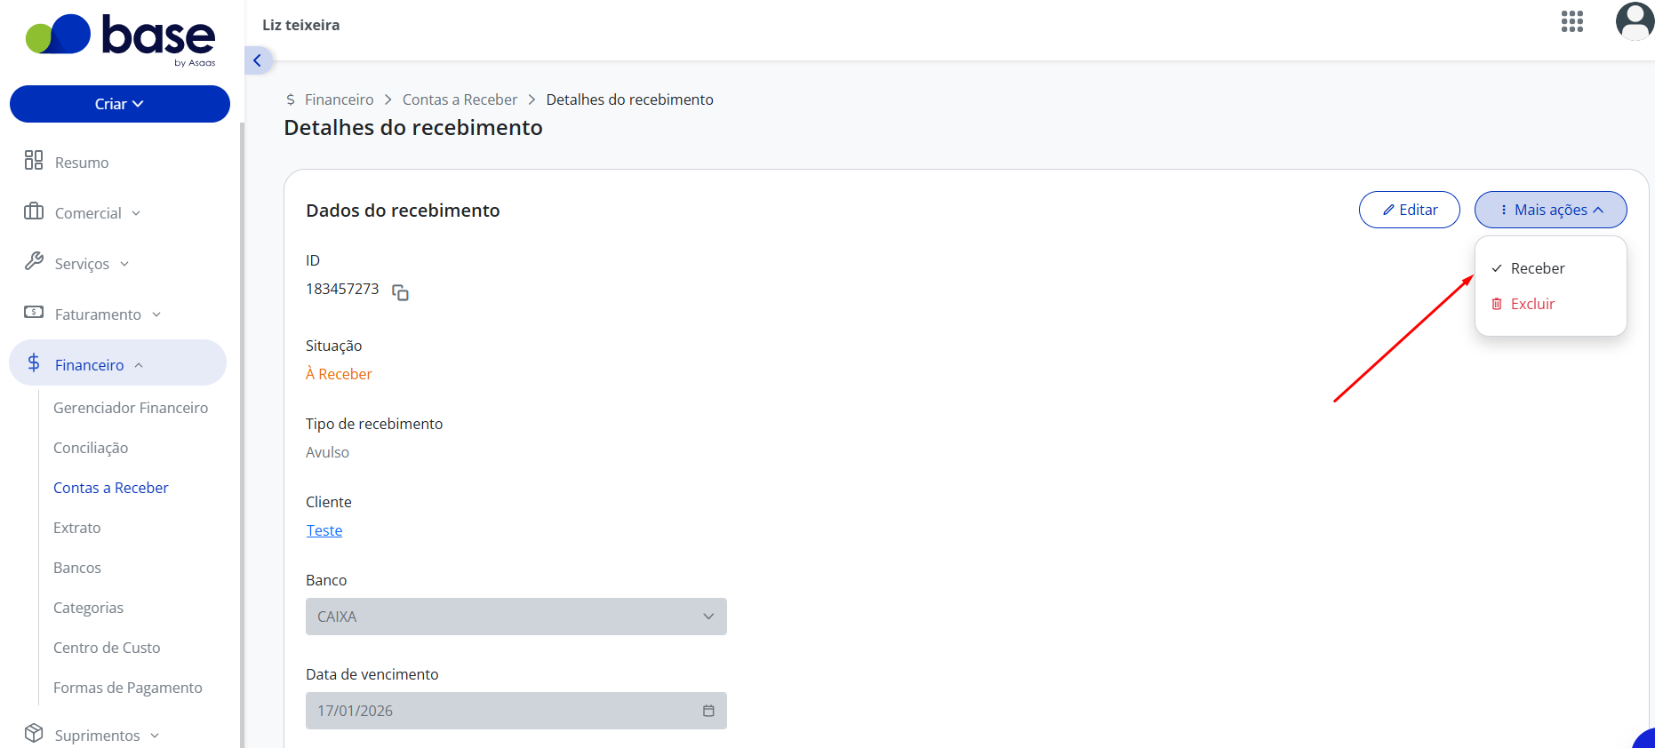1655x748 pixels.
Task: Go to Contas a Receber breadcrumb
Action: 460,99
